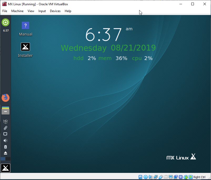The height and width of the screenshot is (180, 211).
Task: Switch to the second workspace in pager
Action: point(8,159)
